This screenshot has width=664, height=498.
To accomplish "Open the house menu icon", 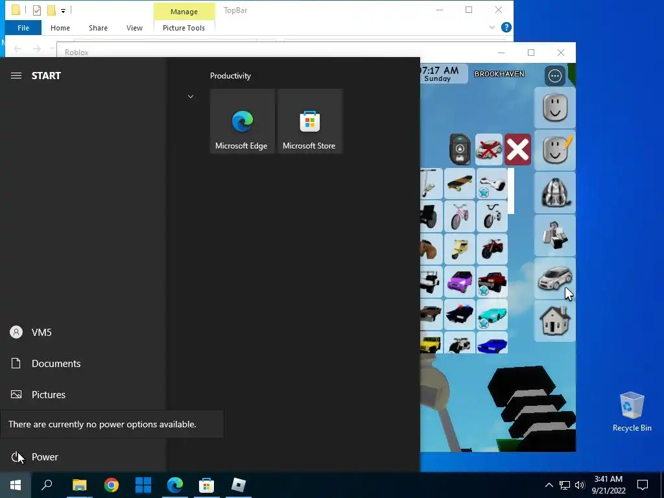I will [555, 320].
